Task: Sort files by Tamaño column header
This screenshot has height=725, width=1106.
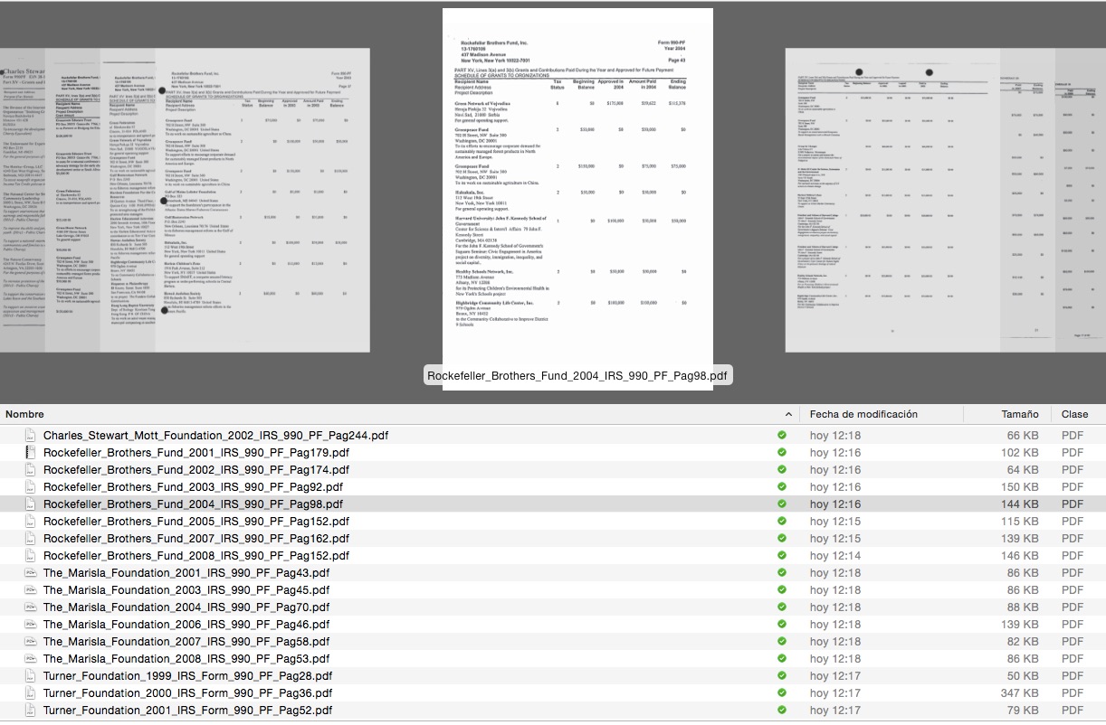Action: click(x=1019, y=414)
